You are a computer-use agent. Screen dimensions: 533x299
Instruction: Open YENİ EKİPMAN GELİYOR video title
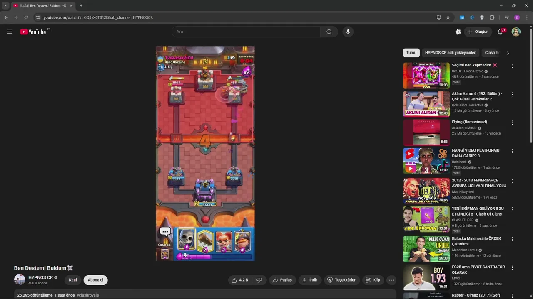(478, 211)
